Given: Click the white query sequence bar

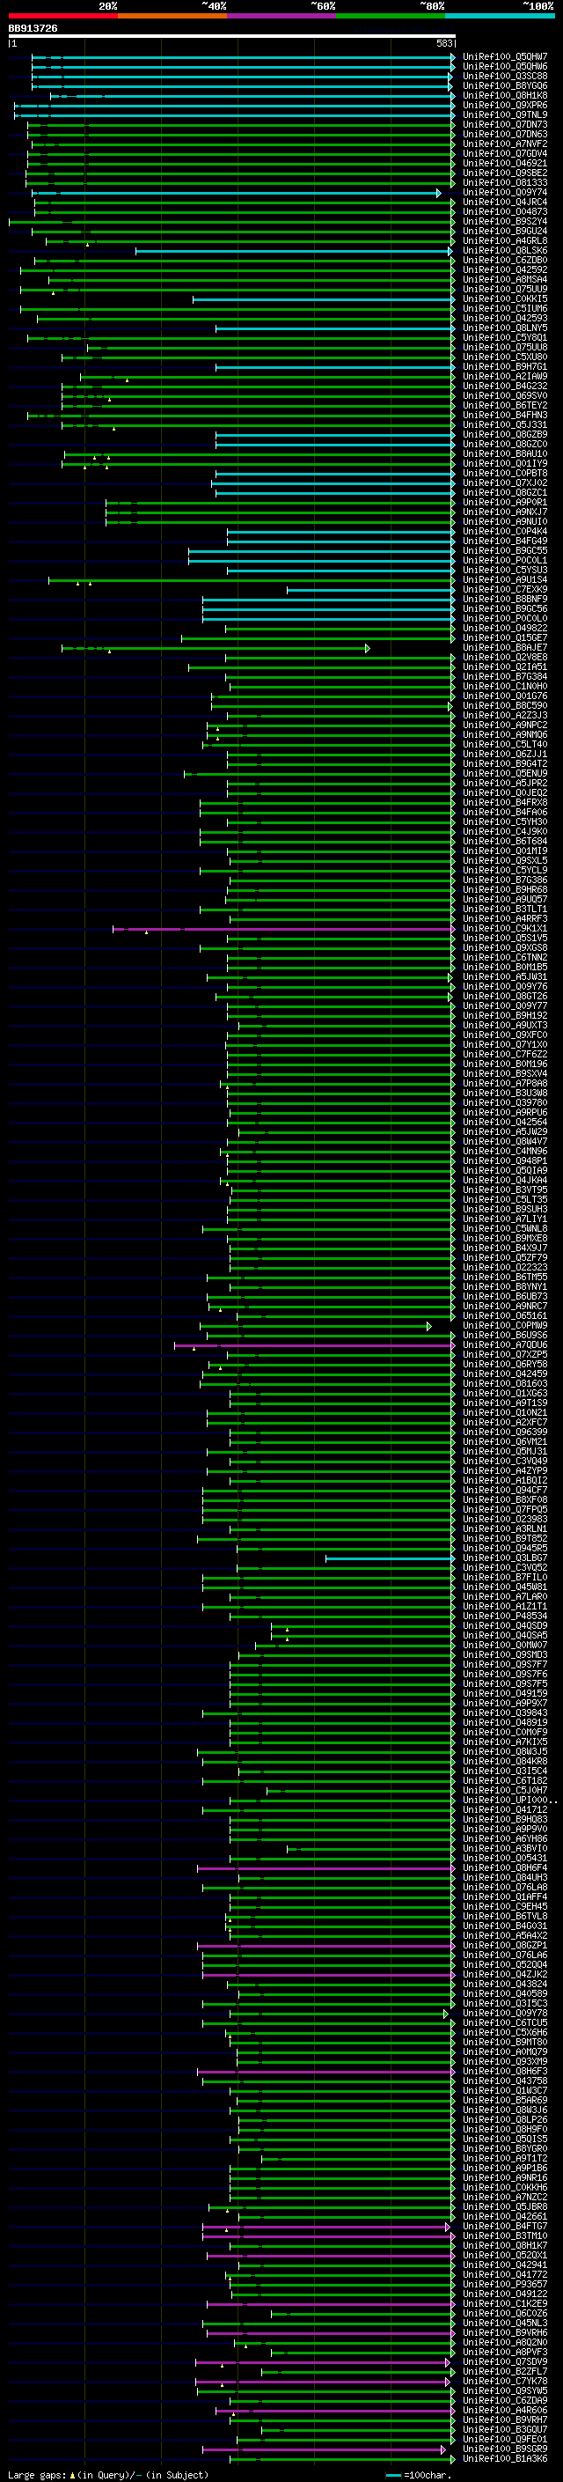Looking at the screenshot, I should point(232,37).
